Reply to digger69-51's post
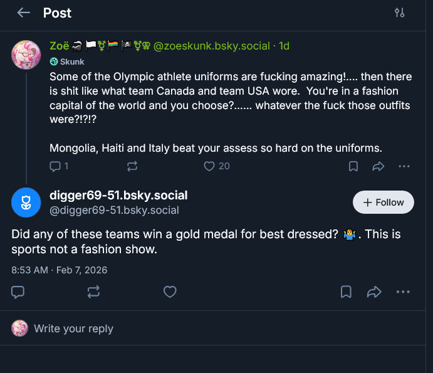 [18, 292]
